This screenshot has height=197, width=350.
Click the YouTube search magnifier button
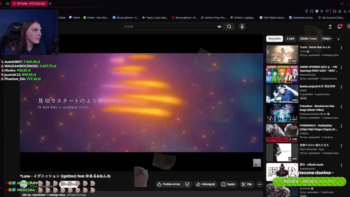click(x=229, y=27)
